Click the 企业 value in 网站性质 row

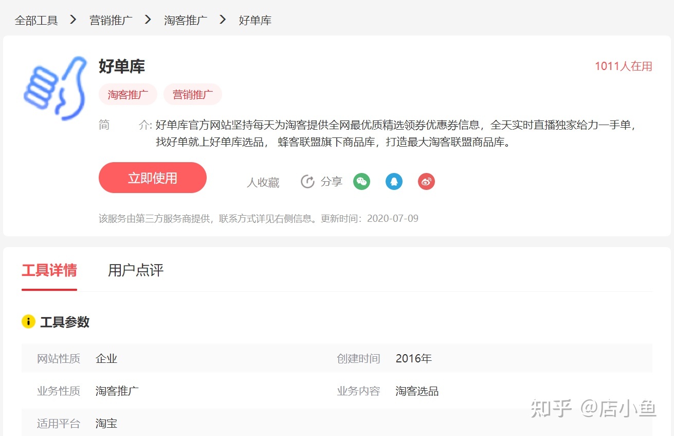click(x=106, y=358)
